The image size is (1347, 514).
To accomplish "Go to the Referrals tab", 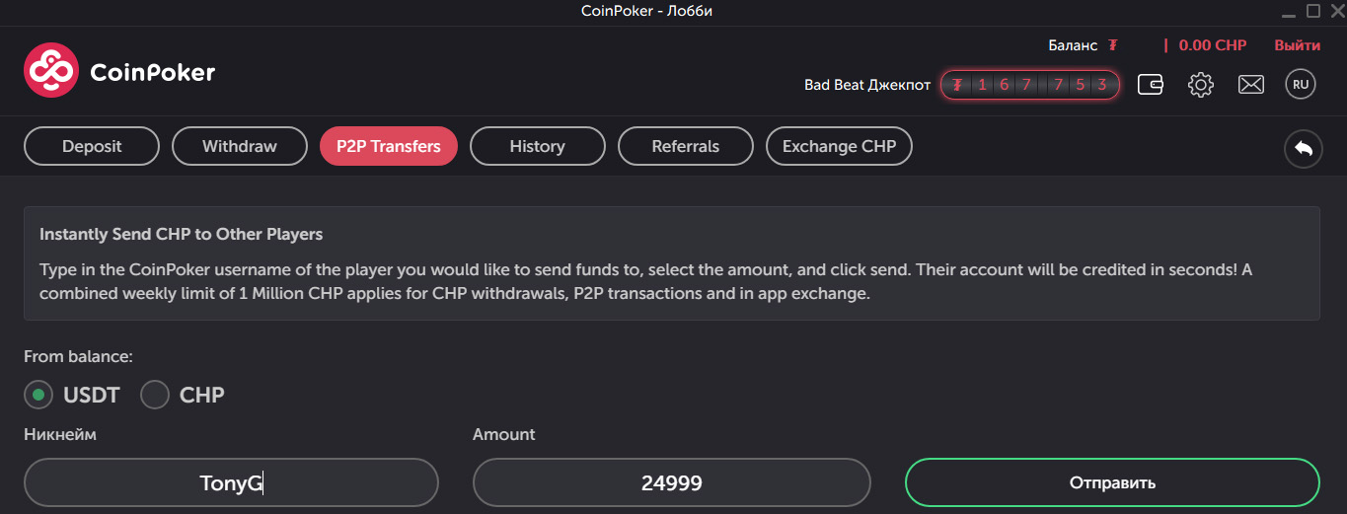I will tap(686, 146).
